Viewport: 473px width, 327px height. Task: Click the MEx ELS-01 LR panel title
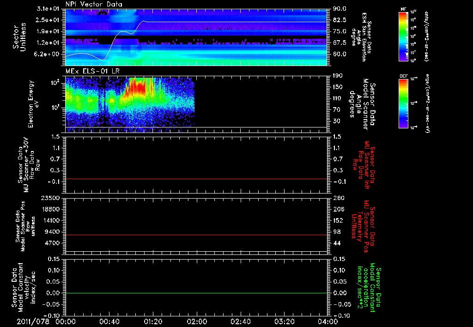point(92,71)
